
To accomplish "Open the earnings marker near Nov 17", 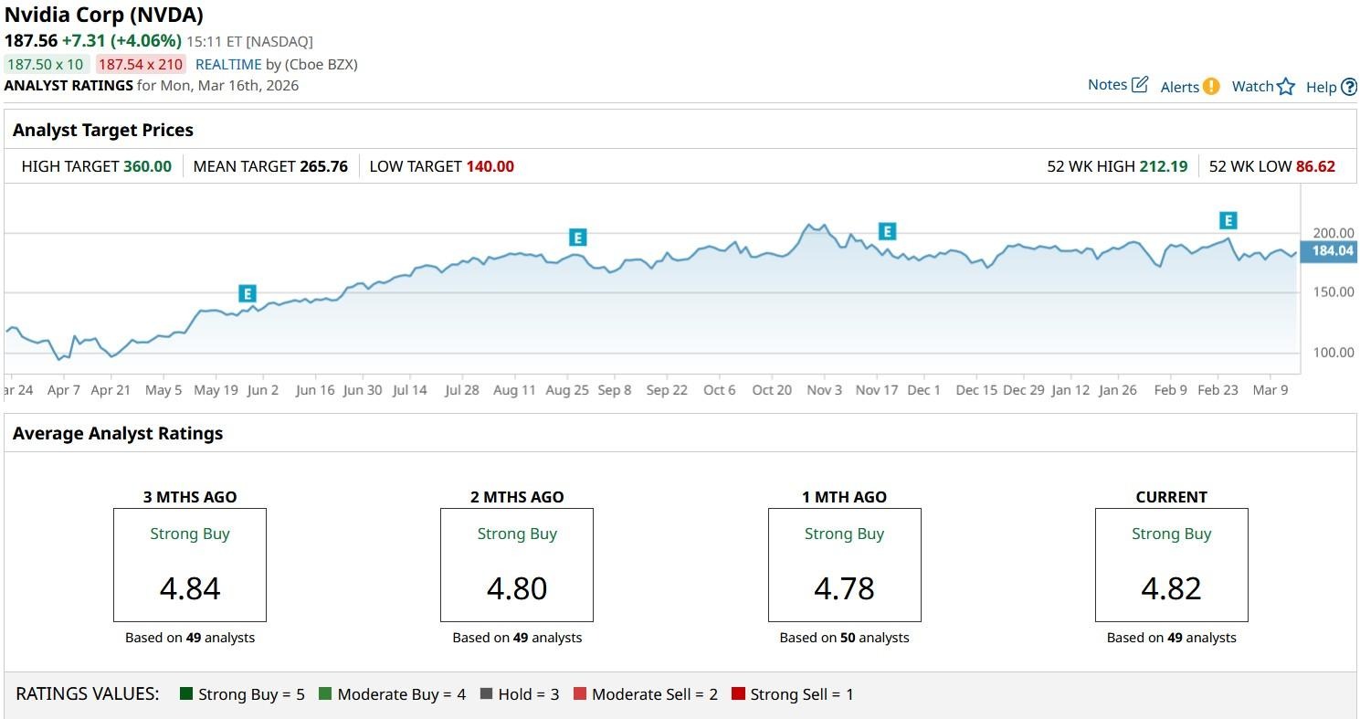I will click(x=886, y=231).
